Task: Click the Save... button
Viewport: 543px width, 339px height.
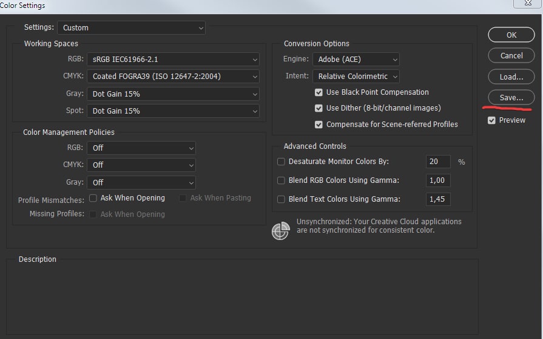Action: [x=511, y=98]
